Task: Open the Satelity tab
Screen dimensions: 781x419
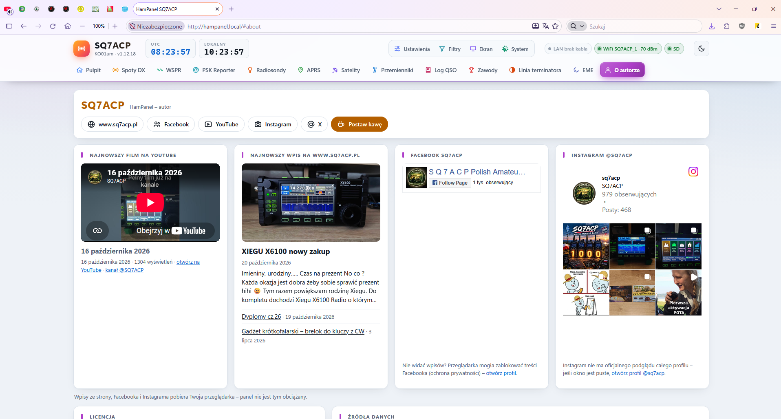Action: 346,70
